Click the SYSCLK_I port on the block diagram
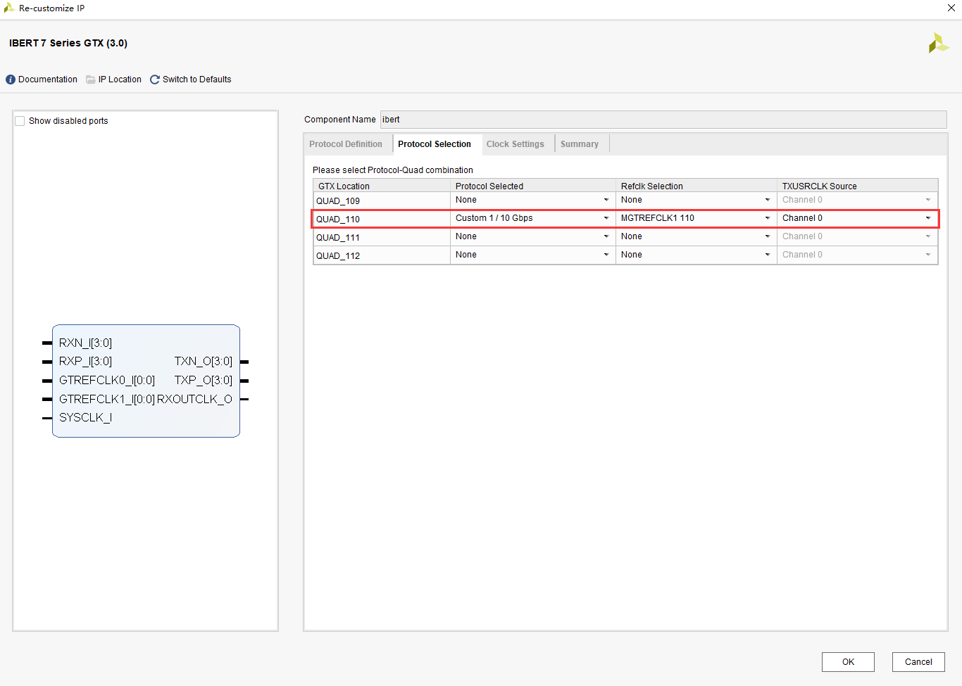The image size is (962, 686). coord(85,417)
